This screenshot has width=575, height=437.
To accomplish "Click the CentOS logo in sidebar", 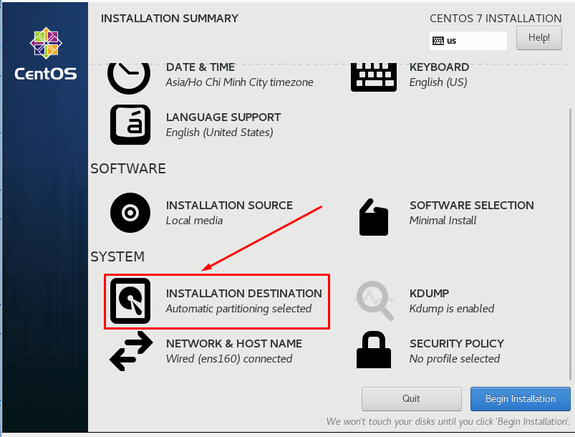I will 46,54.
